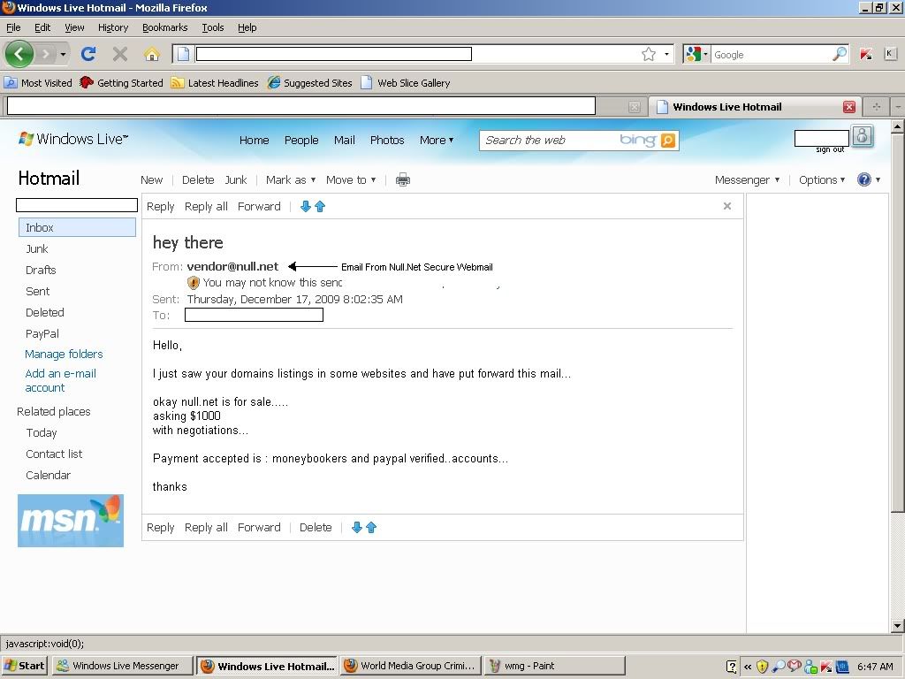Open the Suggested Sites bookmark
This screenshot has height=679, width=905.
point(310,82)
